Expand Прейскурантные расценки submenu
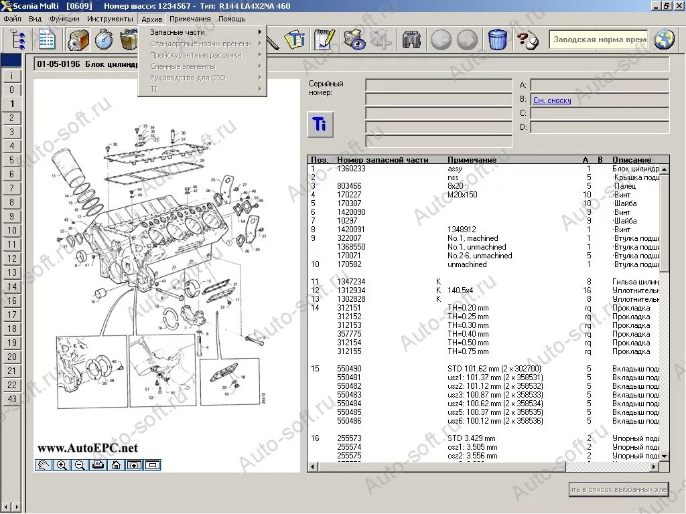The height and width of the screenshot is (514, 686). (x=202, y=55)
